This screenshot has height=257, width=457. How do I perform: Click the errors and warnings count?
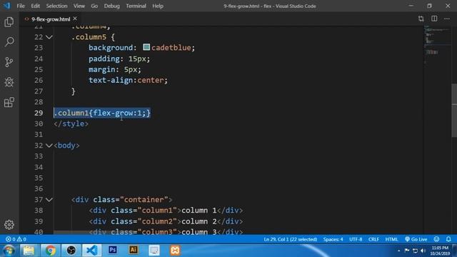(16, 239)
